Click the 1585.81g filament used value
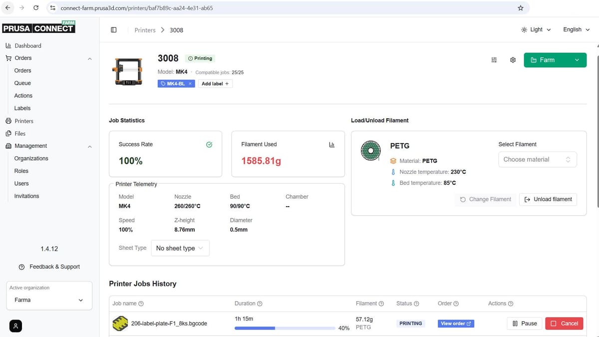Image resolution: width=599 pixels, height=337 pixels. (261, 161)
